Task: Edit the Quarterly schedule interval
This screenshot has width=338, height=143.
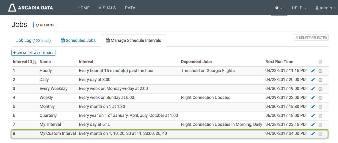Action: point(313,116)
